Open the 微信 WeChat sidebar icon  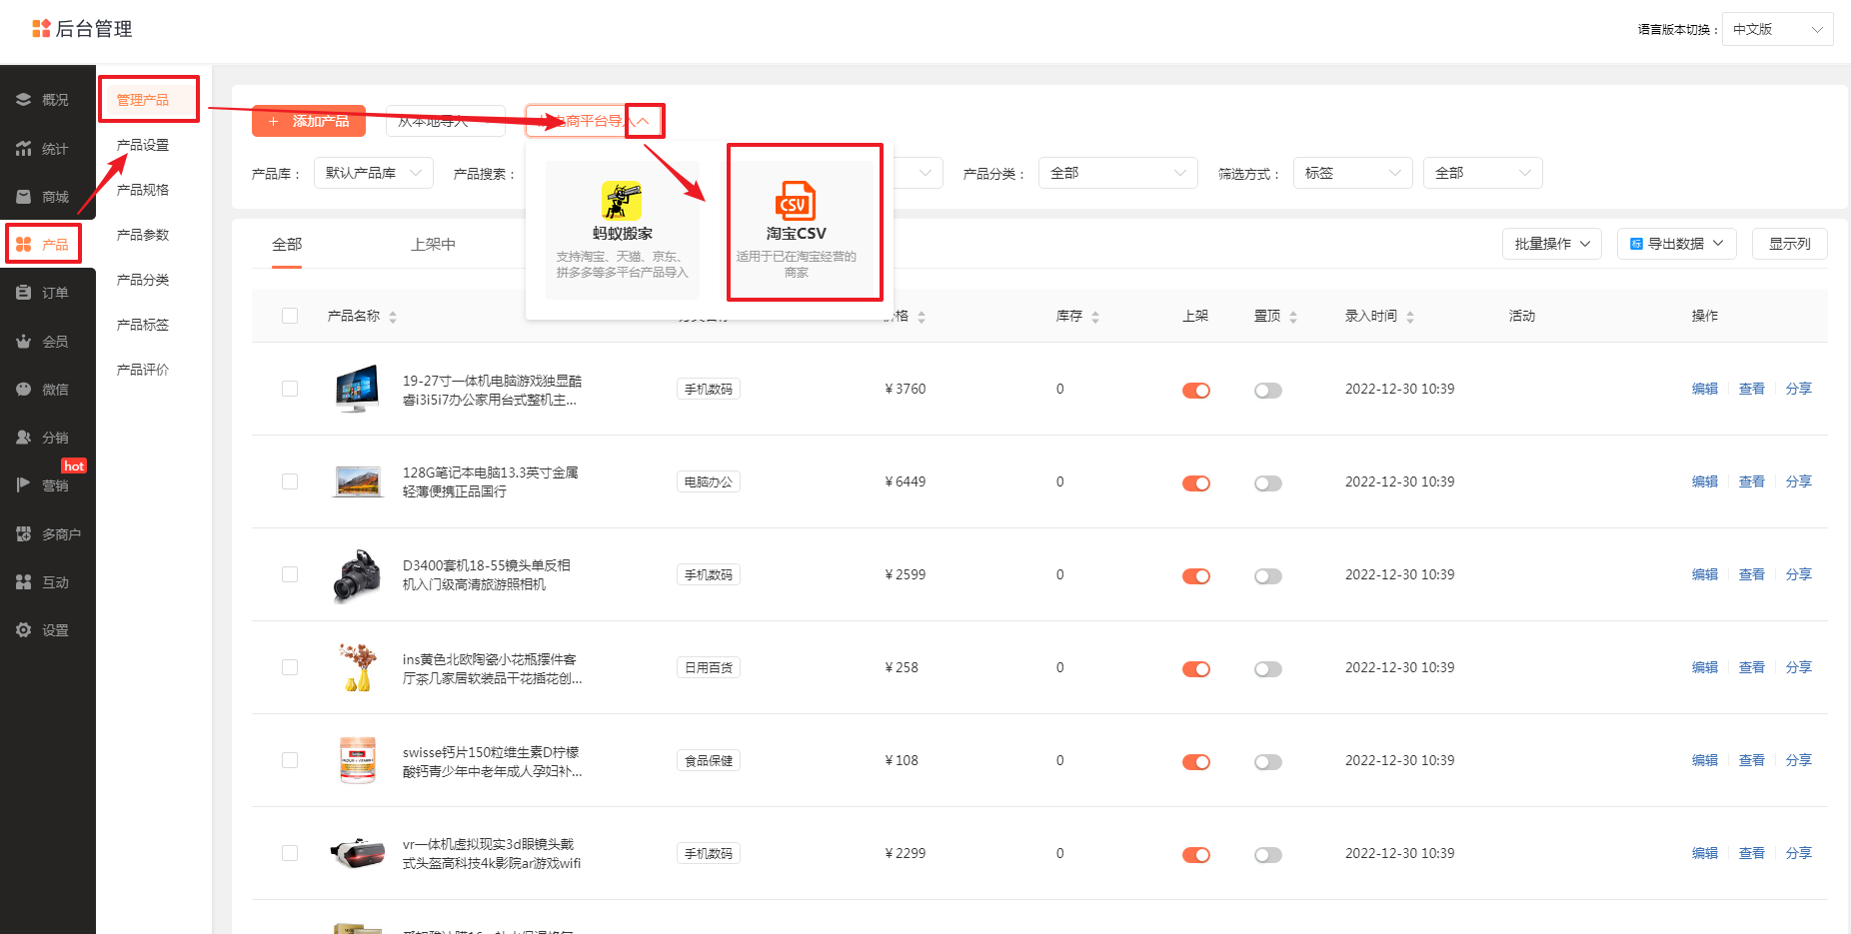(x=24, y=390)
